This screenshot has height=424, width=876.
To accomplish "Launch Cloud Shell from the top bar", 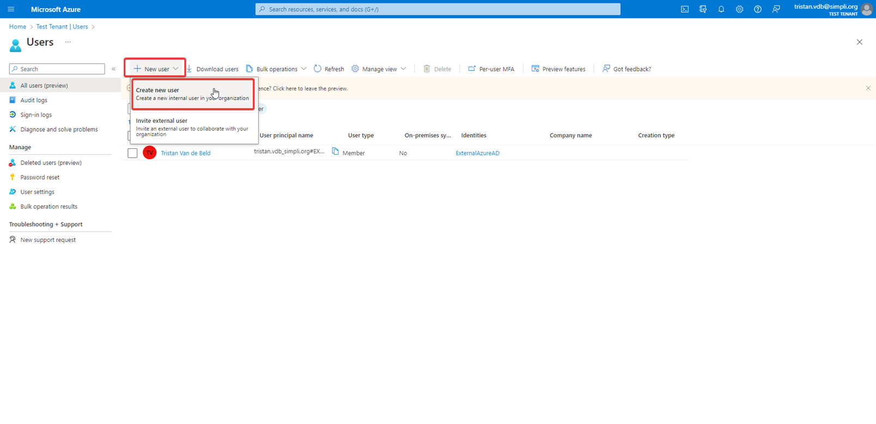I will [685, 9].
